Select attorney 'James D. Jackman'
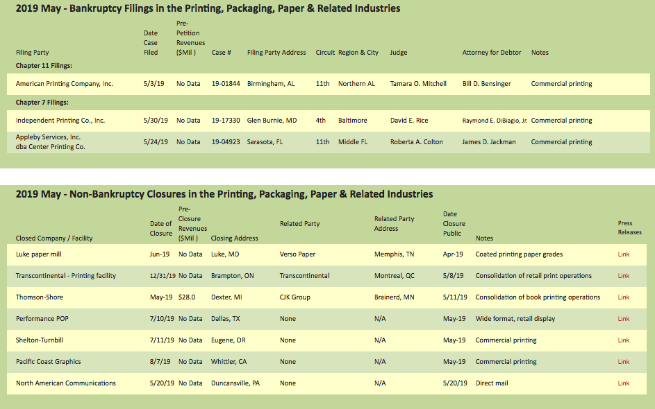 pyautogui.click(x=489, y=142)
